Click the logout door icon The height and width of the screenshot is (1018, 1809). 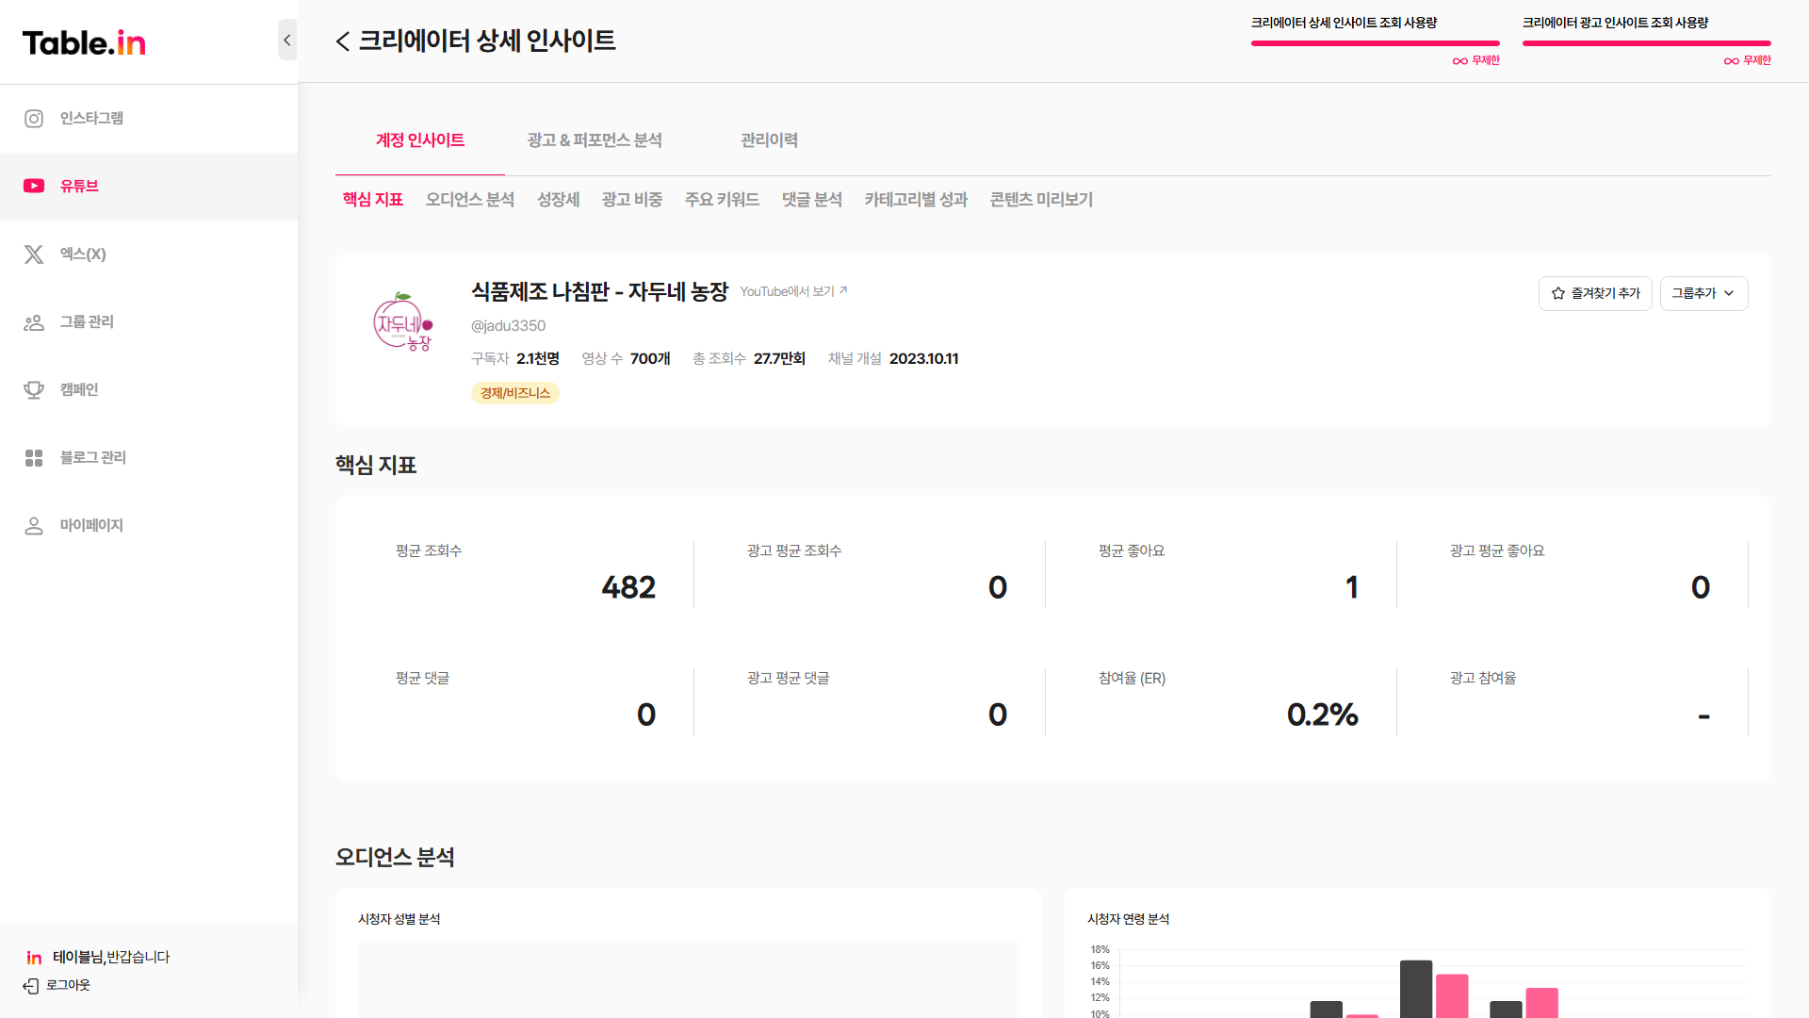pyautogui.click(x=31, y=986)
